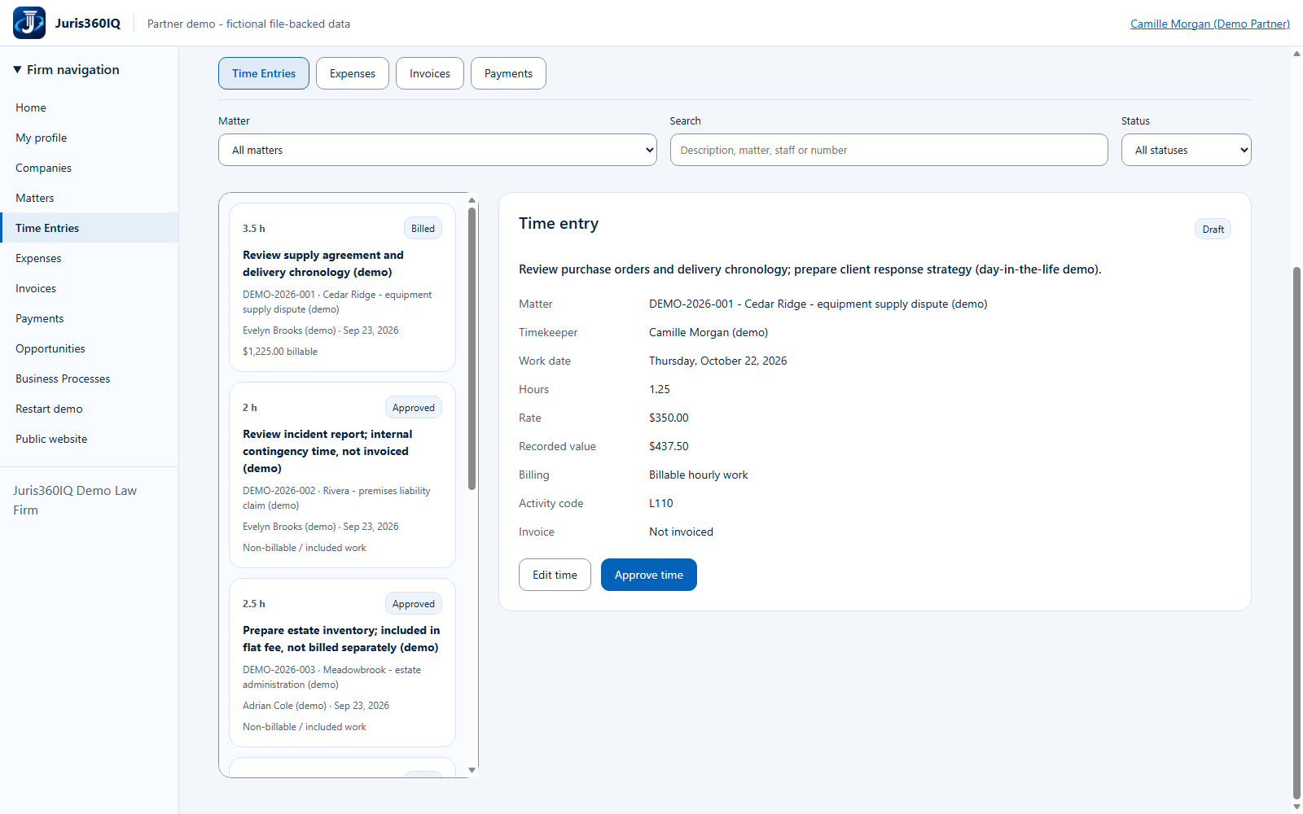Focus the Search description input field
This screenshot has width=1303, height=814.
pos(888,150)
